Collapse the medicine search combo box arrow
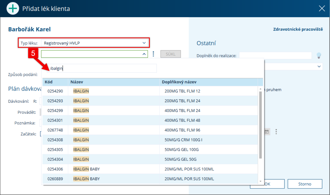330x195 pixels. (x=144, y=54)
